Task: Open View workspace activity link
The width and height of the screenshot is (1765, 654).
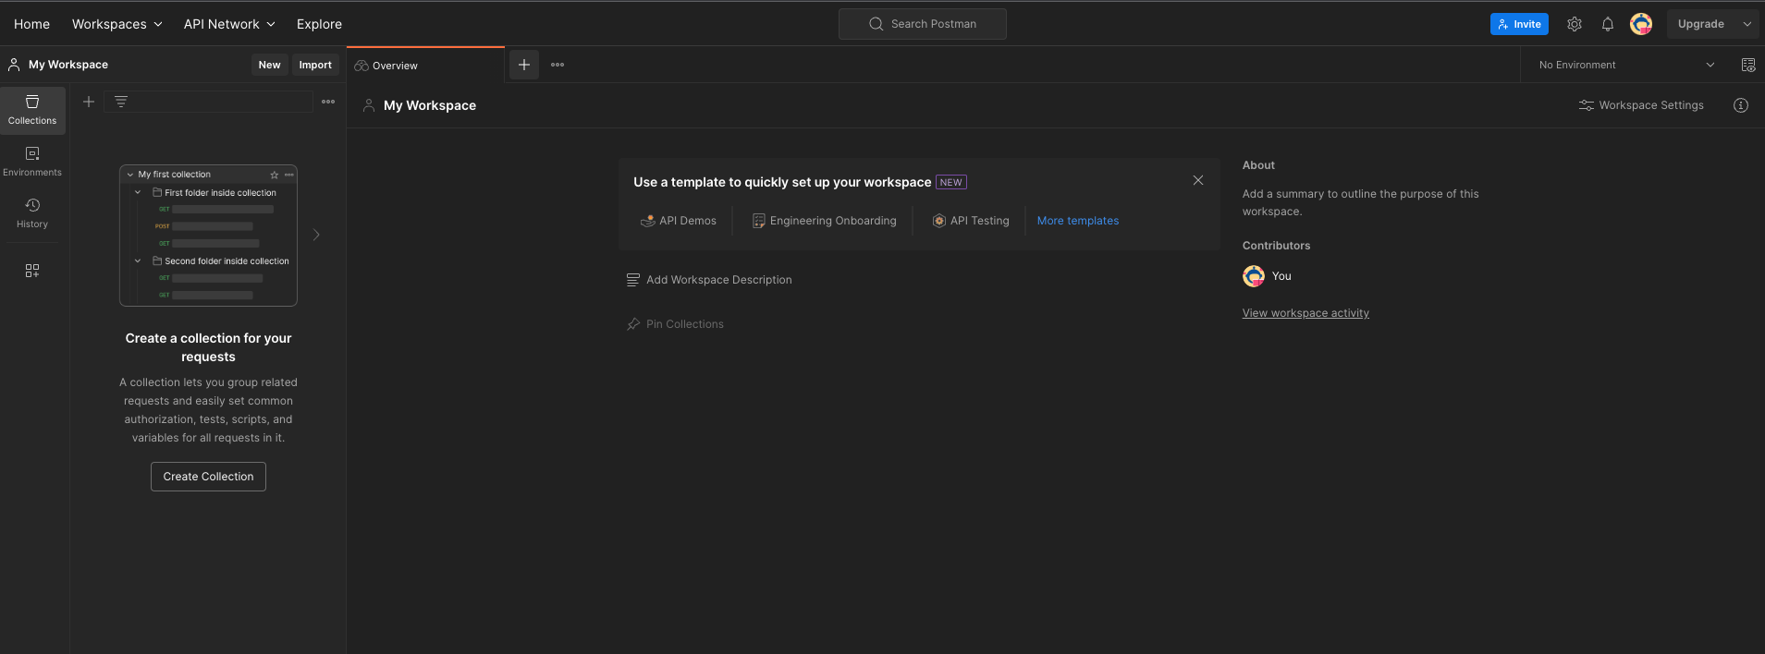Action: 1305,313
